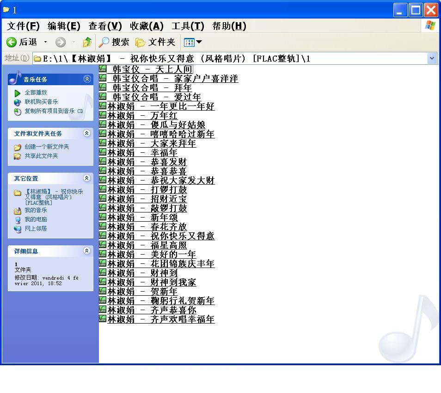This screenshot has height=393, width=441.
Task: Click the address bar path field
Action: coord(230,59)
